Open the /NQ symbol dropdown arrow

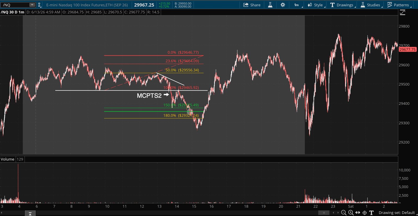[x=32, y=5]
